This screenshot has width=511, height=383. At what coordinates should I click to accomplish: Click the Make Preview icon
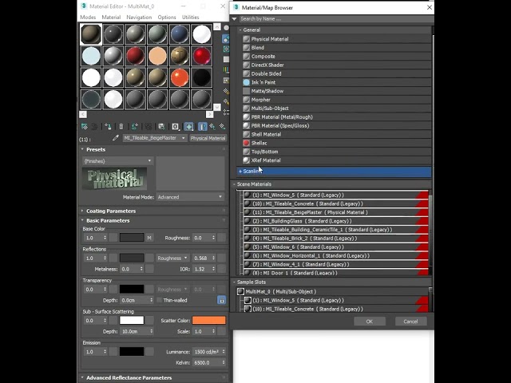[226, 80]
